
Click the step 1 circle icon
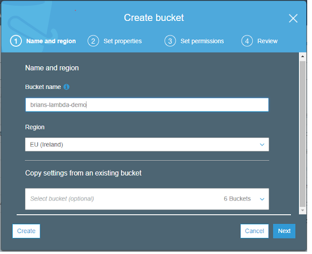click(x=16, y=41)
